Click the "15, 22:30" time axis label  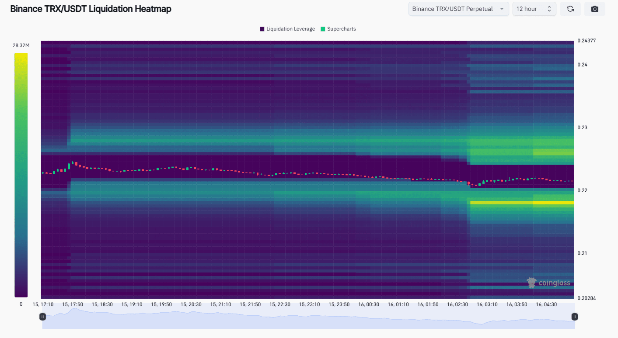click(280, 304)
